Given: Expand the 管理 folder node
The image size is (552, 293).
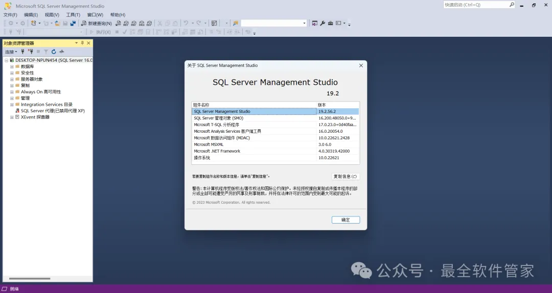Looking at the screenshot, I should [12, 98].
